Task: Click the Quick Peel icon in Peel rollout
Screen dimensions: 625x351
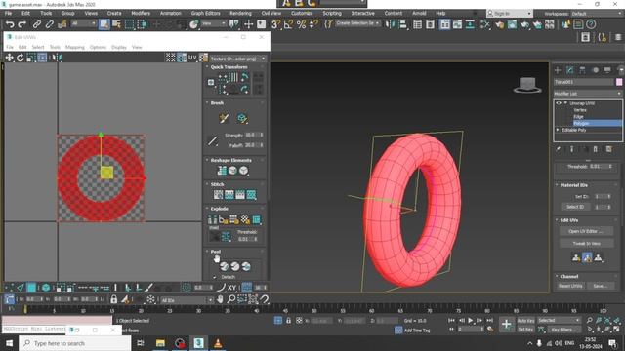Action: coord(224,266)
